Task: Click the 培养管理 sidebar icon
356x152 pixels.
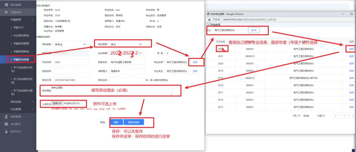Action: (x=6, y=117)
